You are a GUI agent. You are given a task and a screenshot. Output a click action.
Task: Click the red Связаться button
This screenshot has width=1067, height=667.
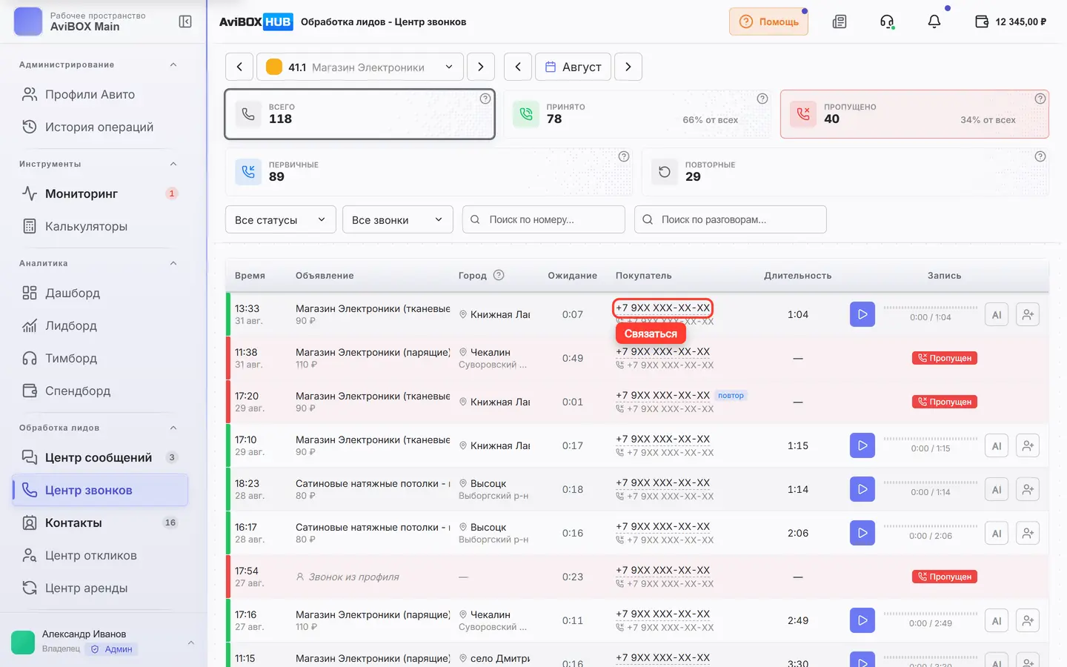651,333
